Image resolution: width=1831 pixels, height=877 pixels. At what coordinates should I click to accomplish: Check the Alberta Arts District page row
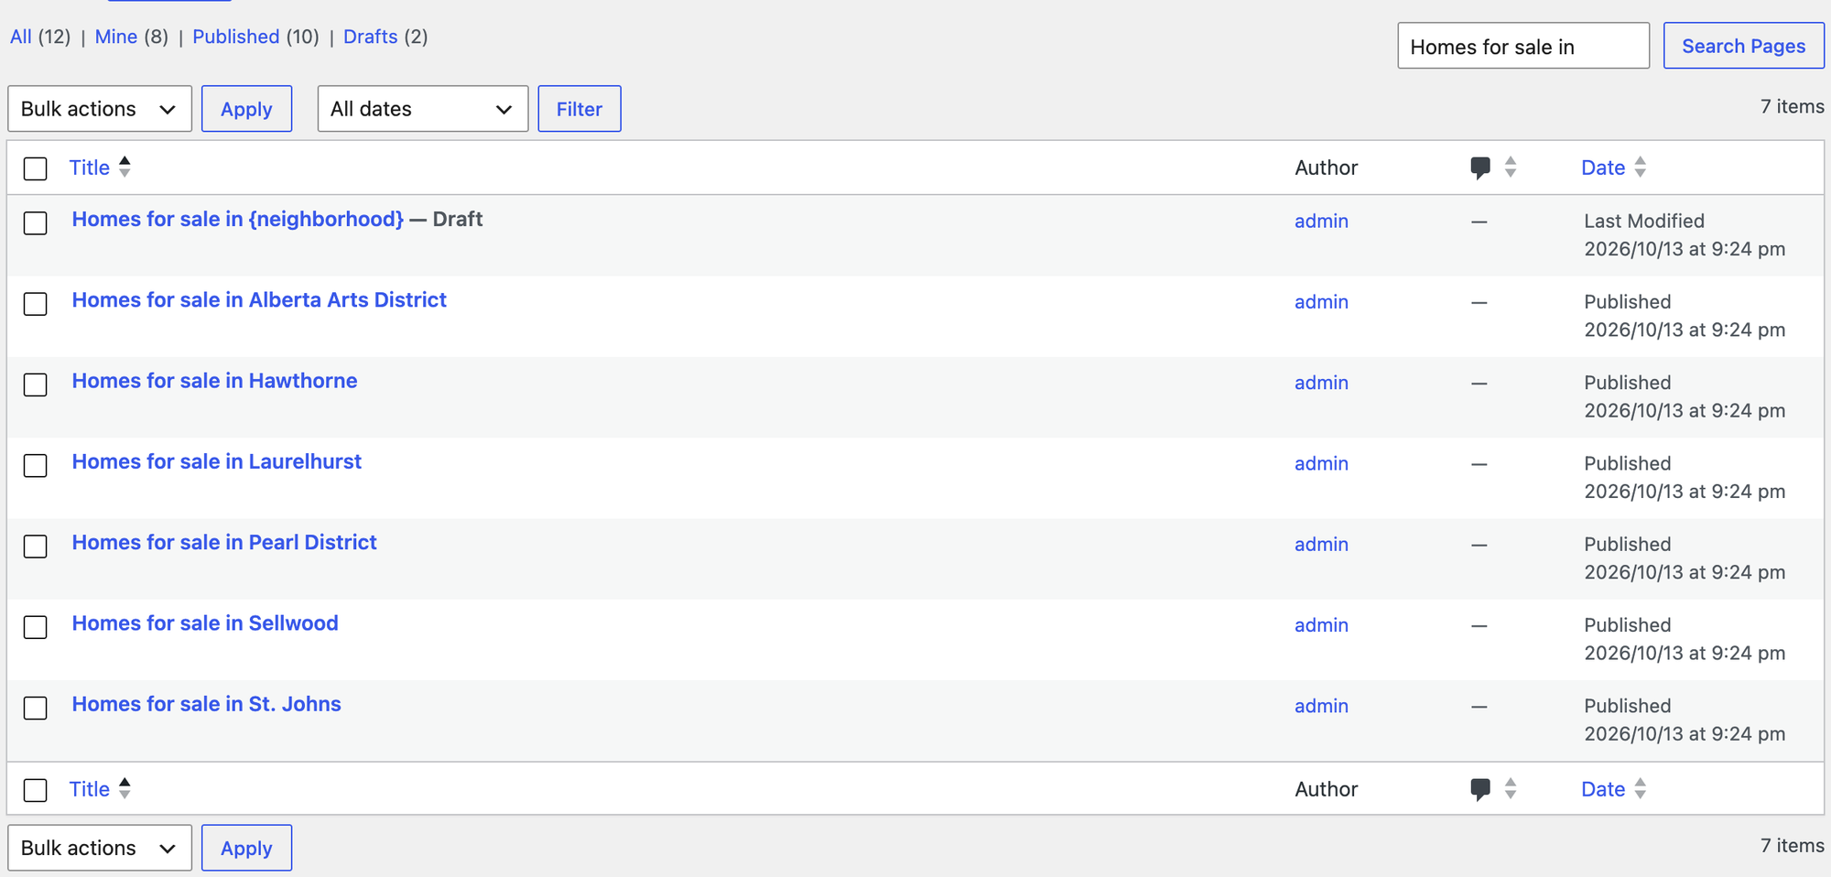tap(36, 303)
